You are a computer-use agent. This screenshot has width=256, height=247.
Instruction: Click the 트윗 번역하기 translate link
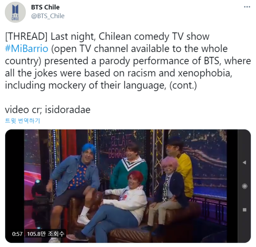[x=23, y=121]
